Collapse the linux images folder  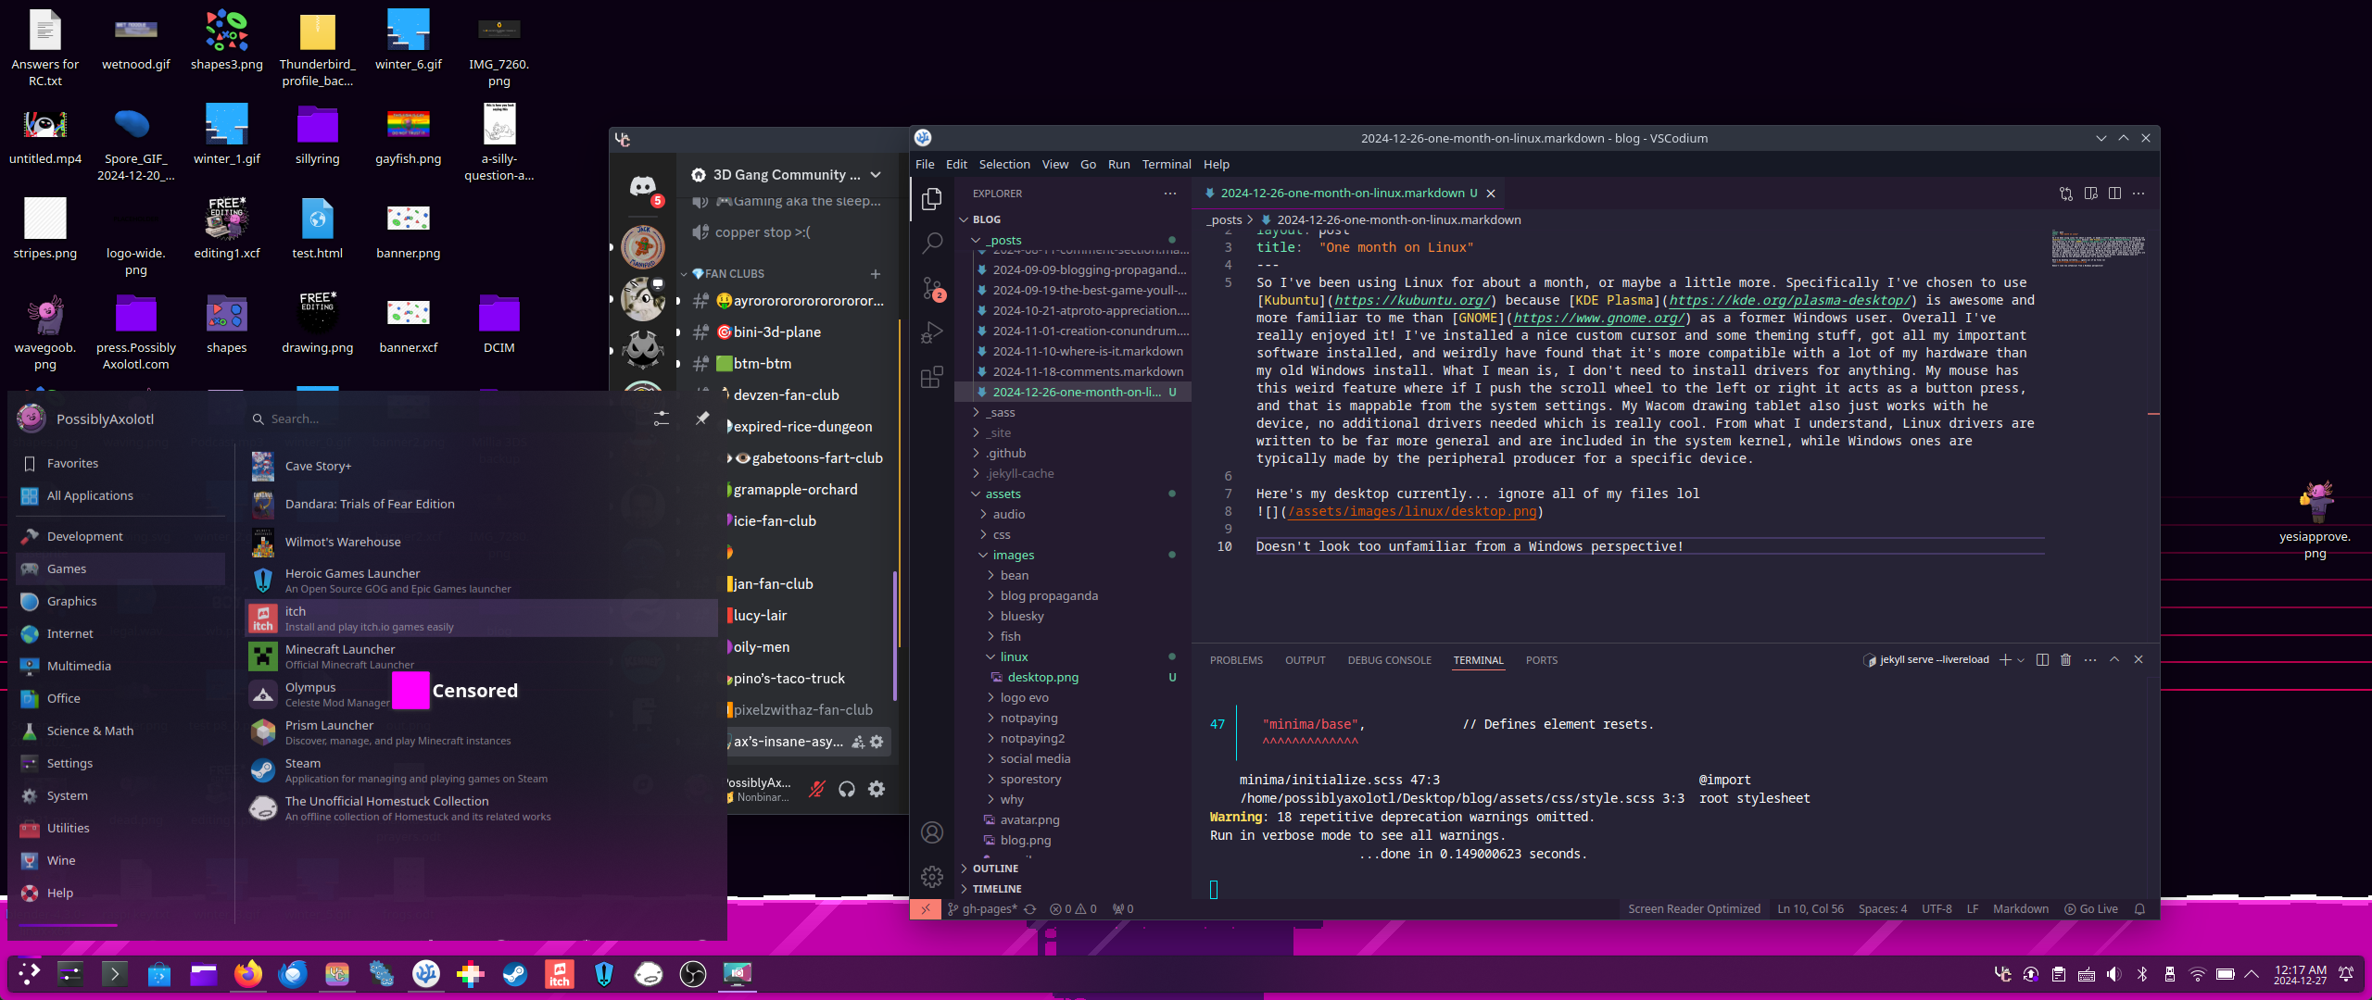click(x=1014, y=656)
